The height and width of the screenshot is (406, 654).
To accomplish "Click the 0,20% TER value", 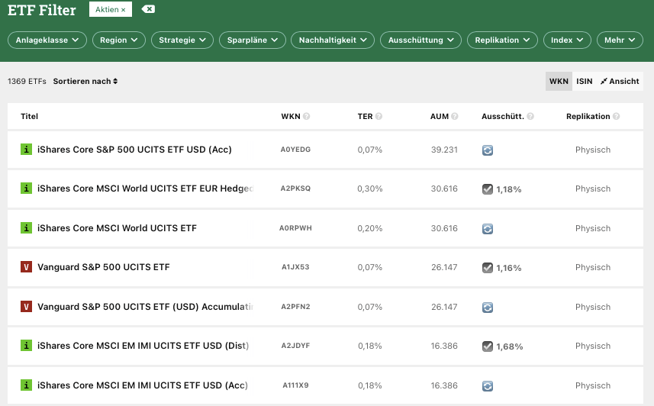I will (369, 228).
